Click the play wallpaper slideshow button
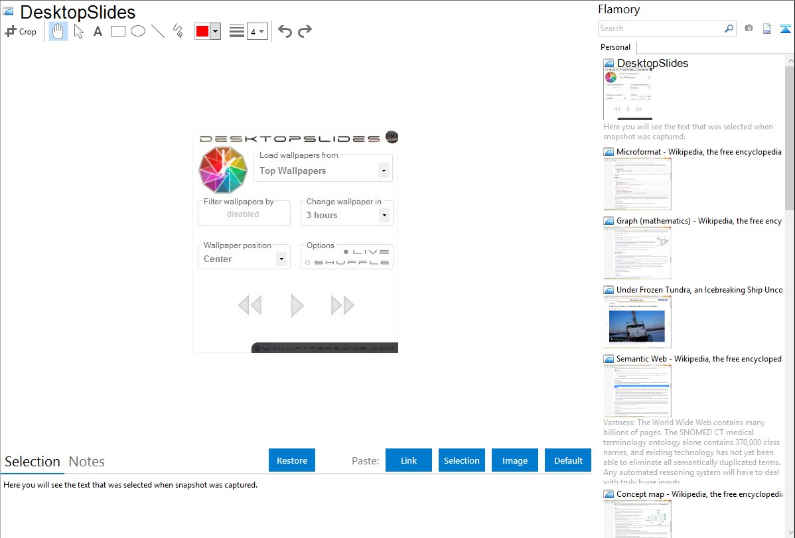This screenshot has width=795, height=538. click(x=297, y=305)
